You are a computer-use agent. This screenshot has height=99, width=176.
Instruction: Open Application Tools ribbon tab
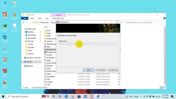tap(58, 18)
